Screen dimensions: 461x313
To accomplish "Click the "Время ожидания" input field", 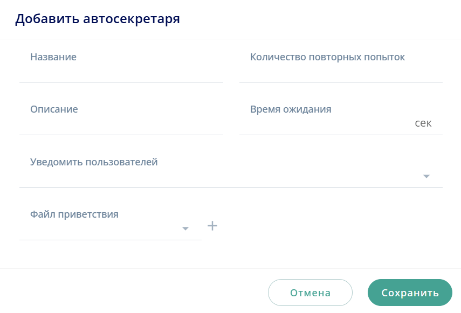I will (324, 123).
